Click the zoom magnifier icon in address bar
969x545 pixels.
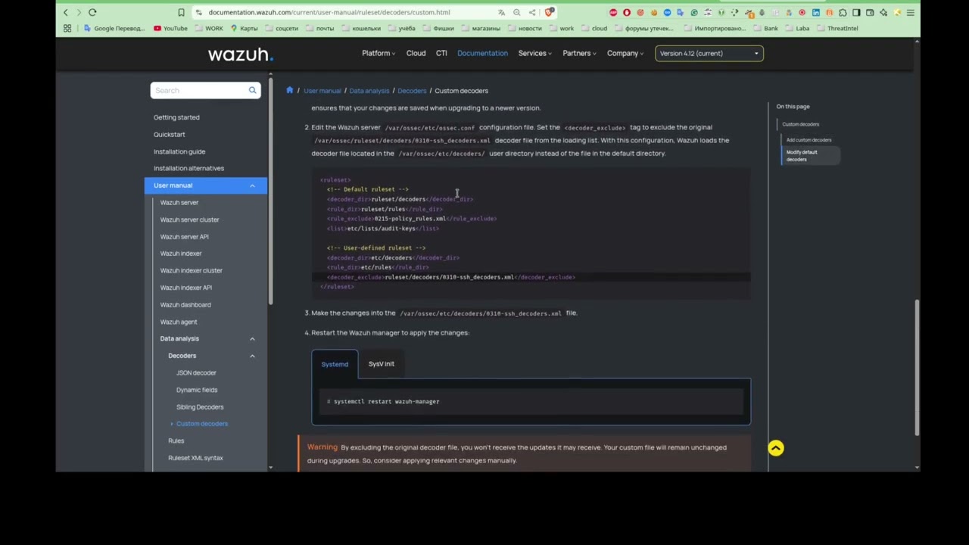[x=517, y=12]
